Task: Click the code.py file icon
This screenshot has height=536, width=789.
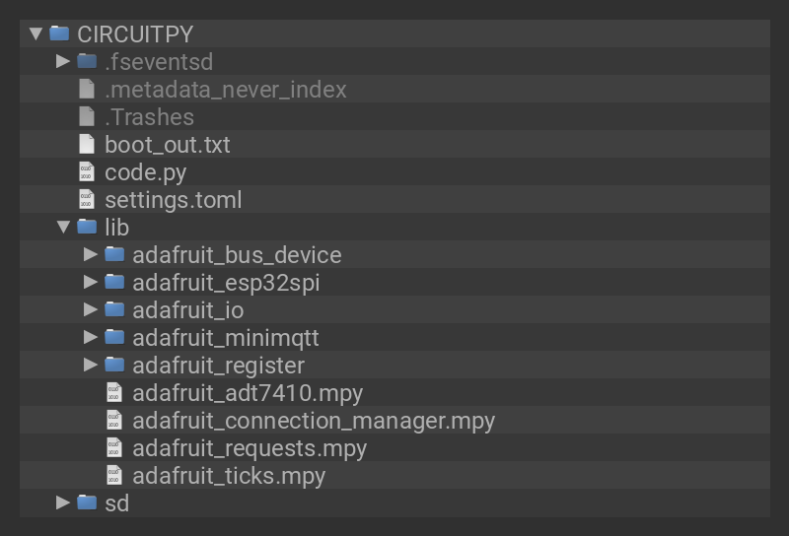Action: pos(87,171)
